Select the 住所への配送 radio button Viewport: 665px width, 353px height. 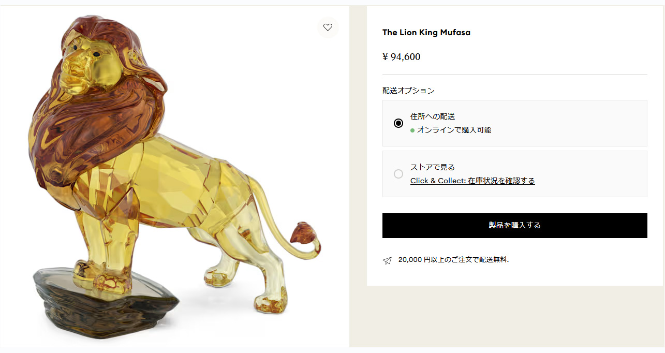398,123
